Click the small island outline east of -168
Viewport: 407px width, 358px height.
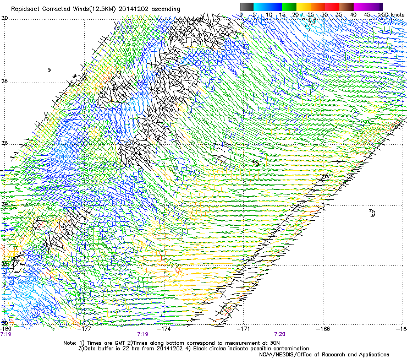coord(372,213)
